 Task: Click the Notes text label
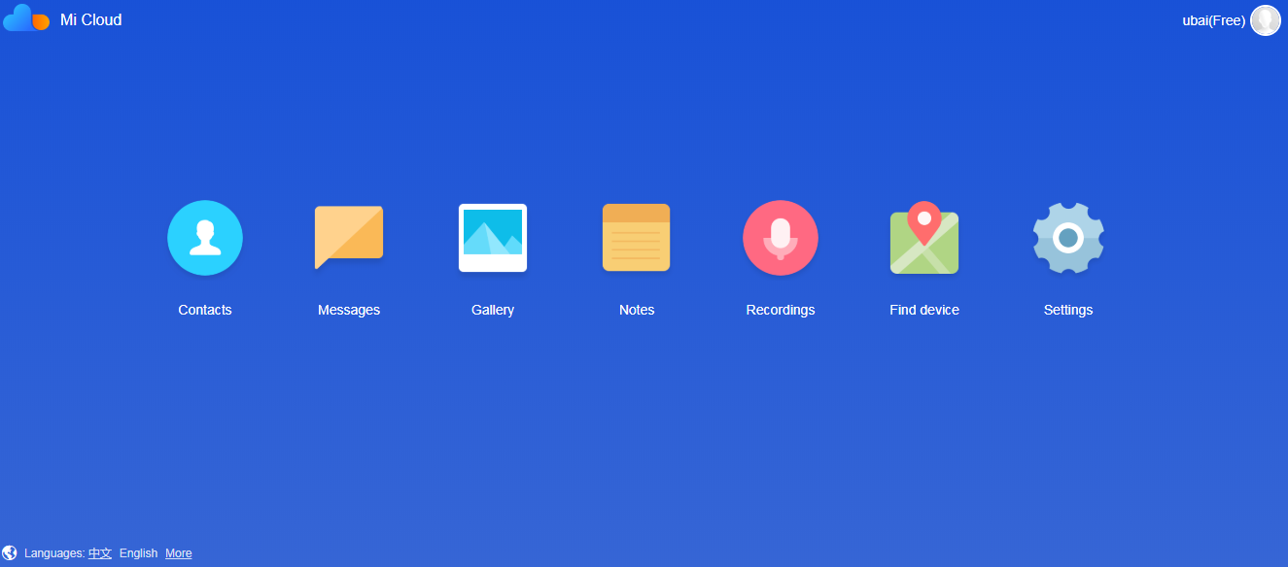coord(637,310)
